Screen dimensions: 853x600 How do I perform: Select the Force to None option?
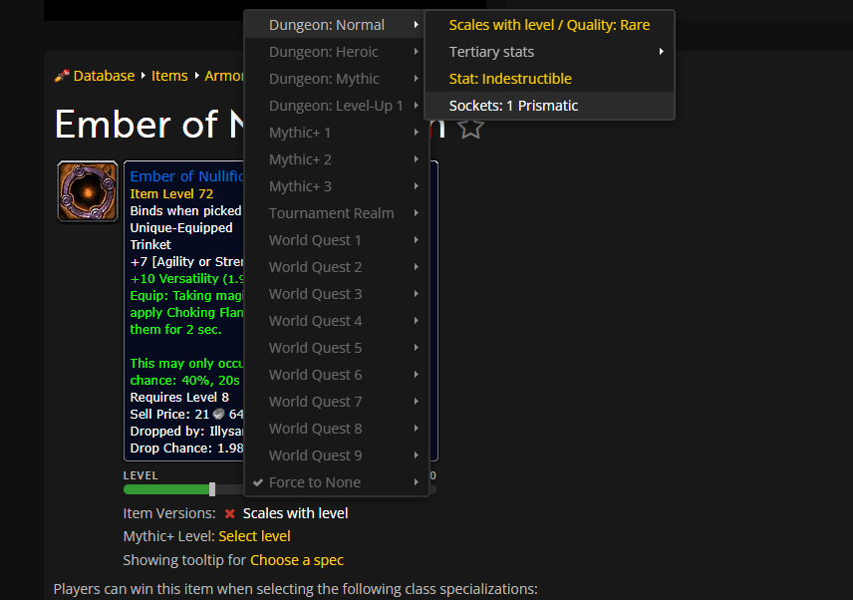pyautogui.click(x=337, y=482)
